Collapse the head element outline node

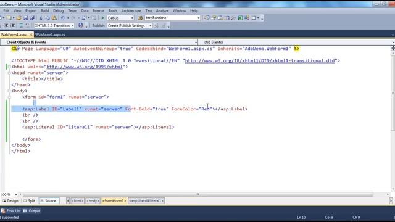tap(9, 73)
